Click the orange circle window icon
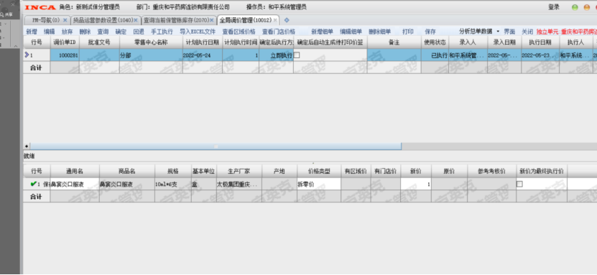 (x=587, y=7)
